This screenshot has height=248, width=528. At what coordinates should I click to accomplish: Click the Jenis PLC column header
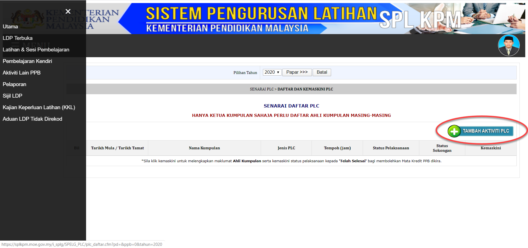pos(286,148)
